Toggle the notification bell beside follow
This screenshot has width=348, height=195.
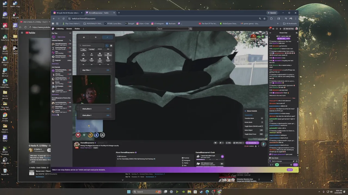[x=222, y=143]
